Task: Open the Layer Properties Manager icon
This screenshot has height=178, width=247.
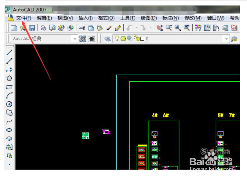Action: (x=108, y=39)
